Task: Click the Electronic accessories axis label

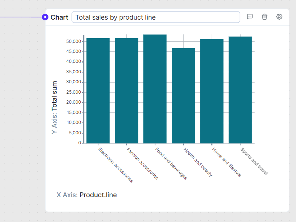Action: tap(115, 165)
